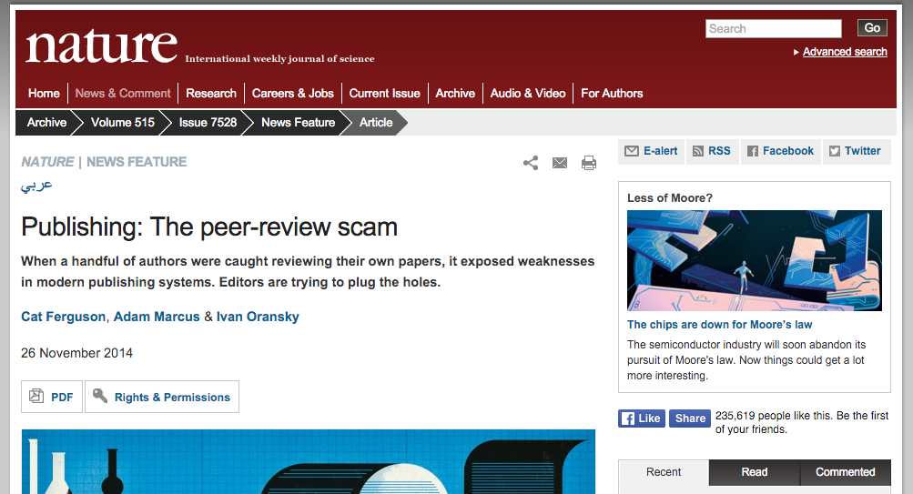The width and height of the screenshot is (913, 494).
Task: Open News & Comment section
Action: [x=123, y=93]
